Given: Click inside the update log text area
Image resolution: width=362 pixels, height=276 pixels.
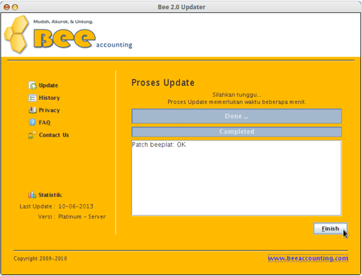Looking at the screenshot, I should click(236, 178).
